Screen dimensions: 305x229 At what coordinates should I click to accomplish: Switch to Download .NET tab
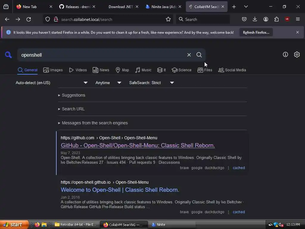[121, 7]
